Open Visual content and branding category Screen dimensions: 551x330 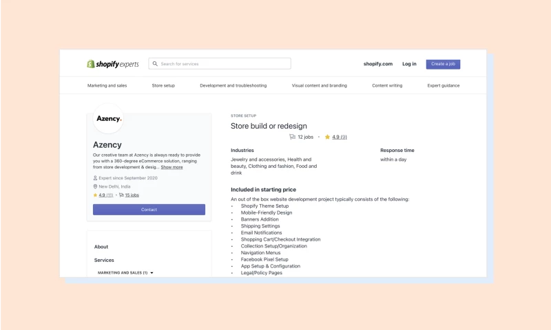coord(319,85)
